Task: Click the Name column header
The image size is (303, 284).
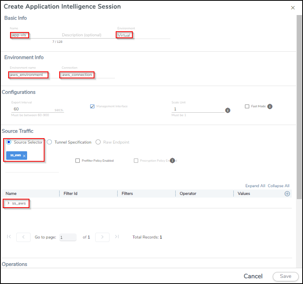Action: tap(11, 193)
